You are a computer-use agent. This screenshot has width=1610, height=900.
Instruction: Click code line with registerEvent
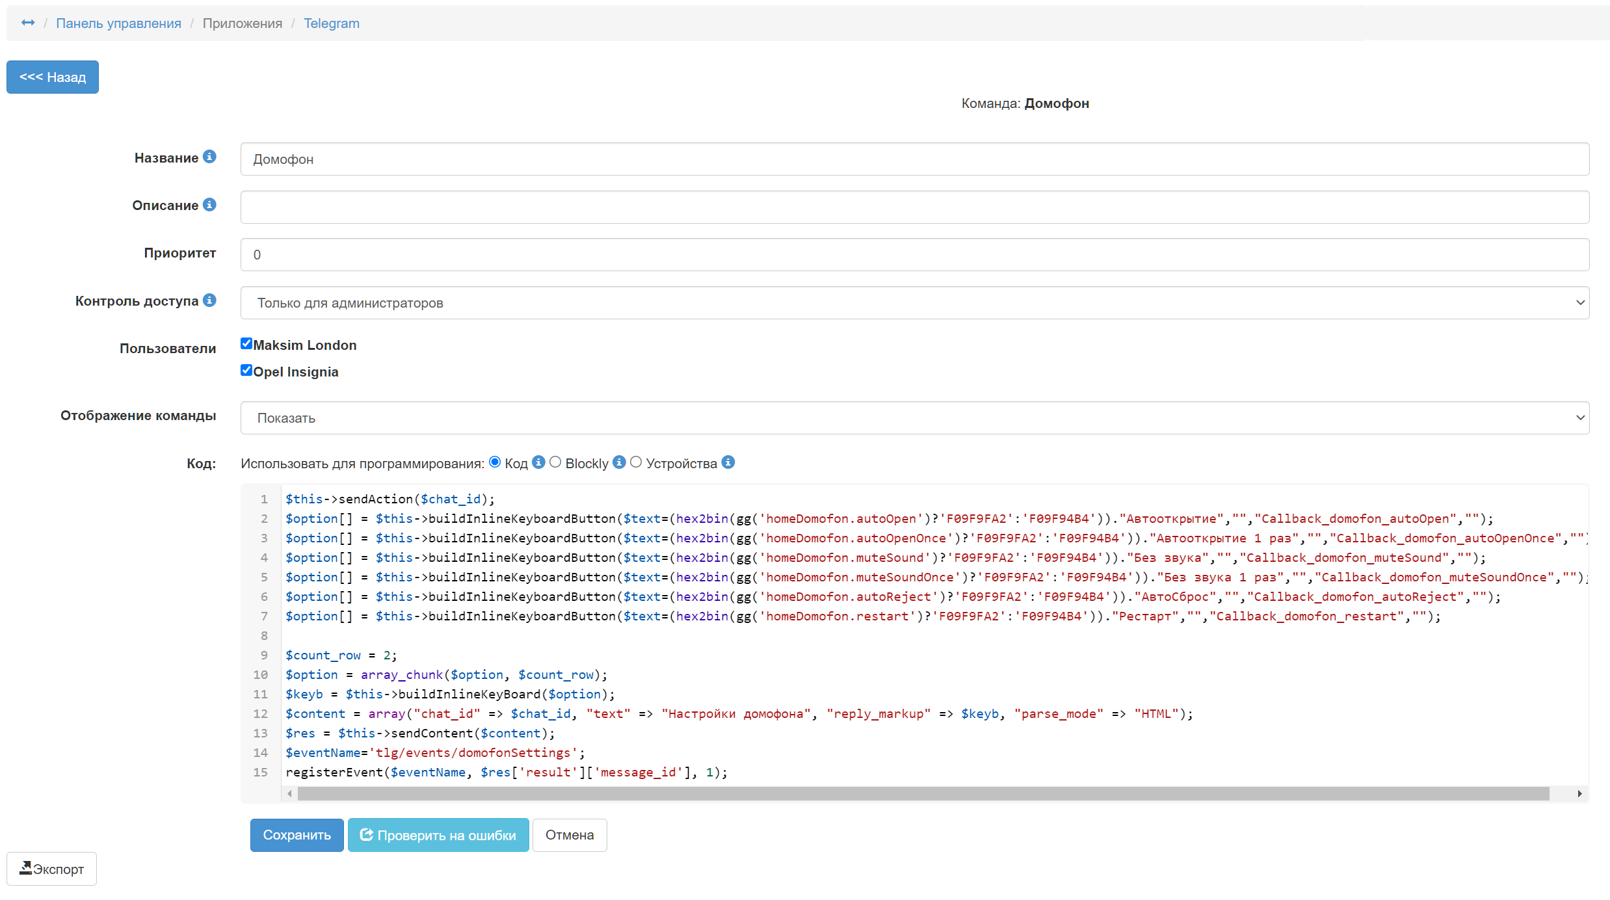coord(507,772)
